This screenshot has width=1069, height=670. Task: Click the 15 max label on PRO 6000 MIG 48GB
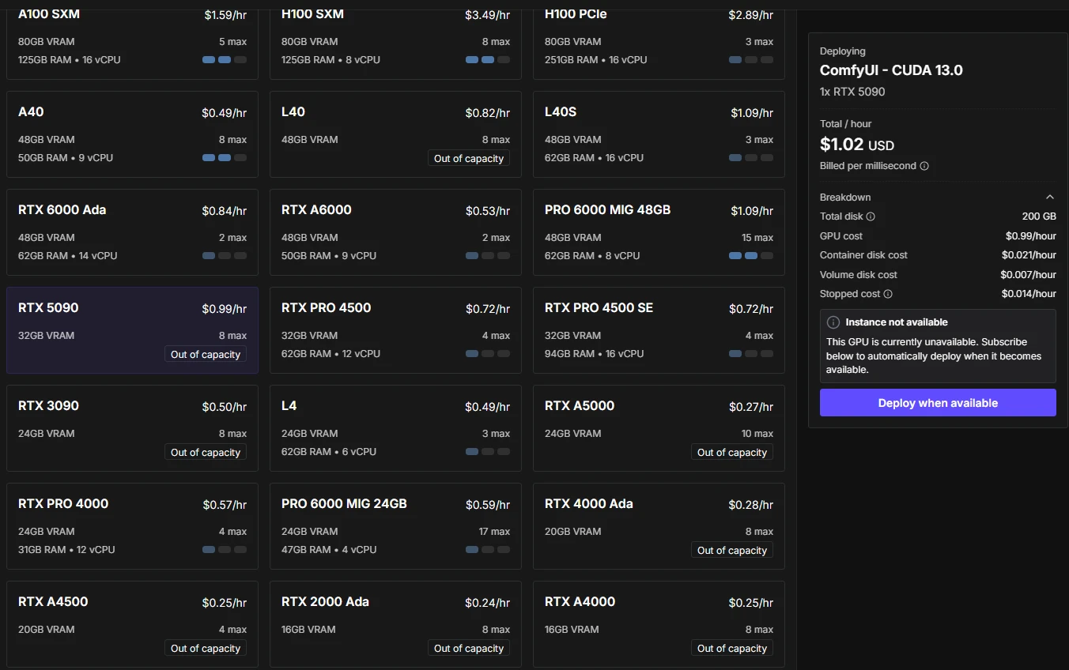(757, 238)
